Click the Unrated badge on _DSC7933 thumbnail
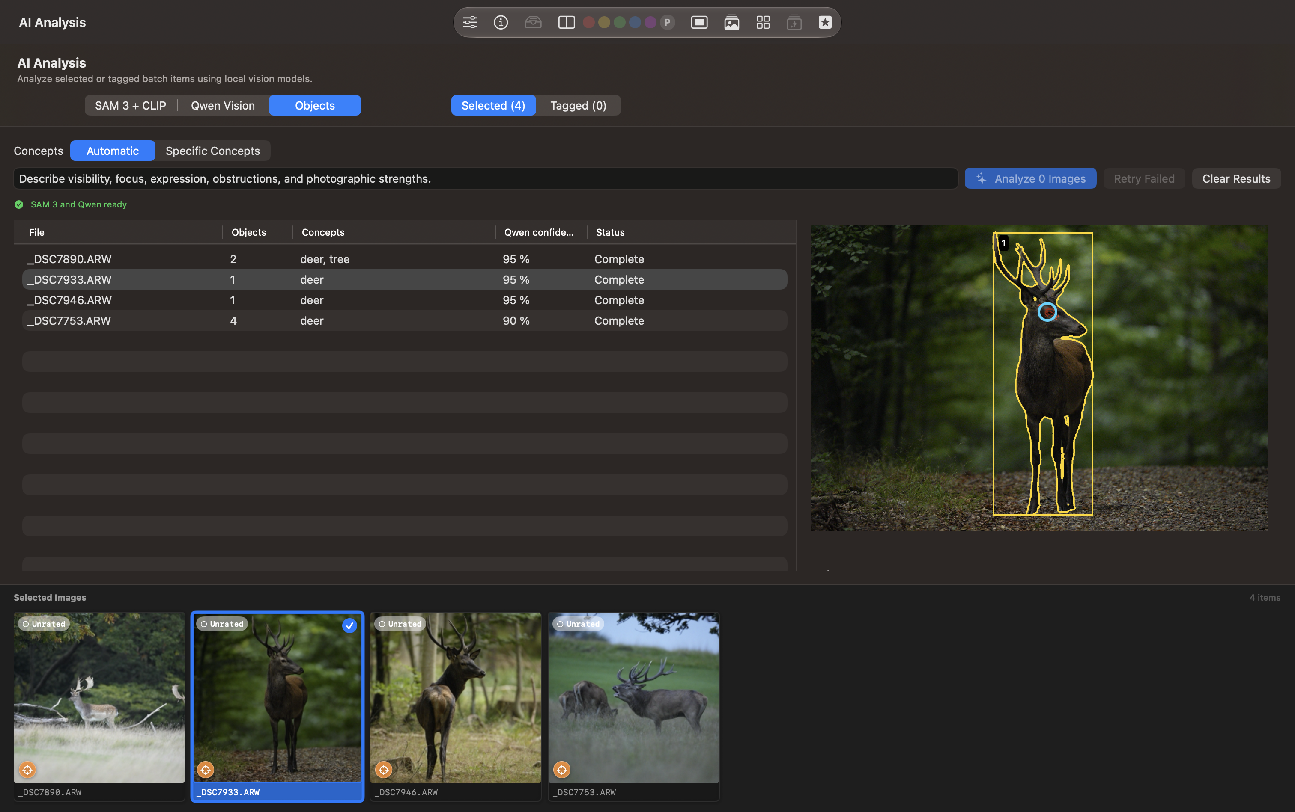The height and width of the screenshot is (812, 1295). click(x=222, y=624)
